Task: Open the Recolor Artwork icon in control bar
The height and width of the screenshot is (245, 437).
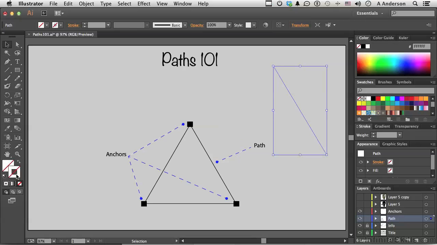Action: 266,25
